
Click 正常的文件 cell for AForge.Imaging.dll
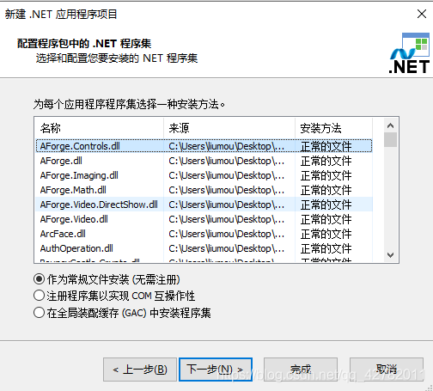326,175
